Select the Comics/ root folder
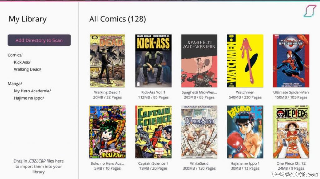The width and height of the screenshot is (320, 179). pyautogui.click(x=15, y=55)
